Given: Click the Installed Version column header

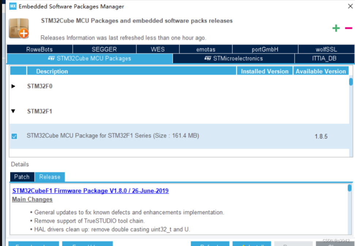Looking at the screenshot, I should [x=265, y=71].
